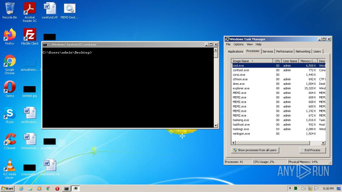Select the winlogon.exe process row
The height and width of the screenshot is (192, 342).
pyautogui.click(x=278, y=134)
